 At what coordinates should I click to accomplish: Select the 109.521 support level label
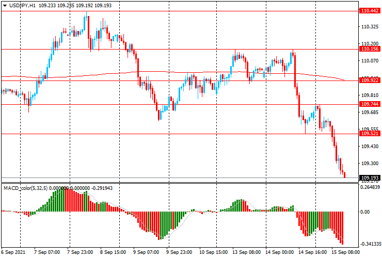(x=370, y=134)
